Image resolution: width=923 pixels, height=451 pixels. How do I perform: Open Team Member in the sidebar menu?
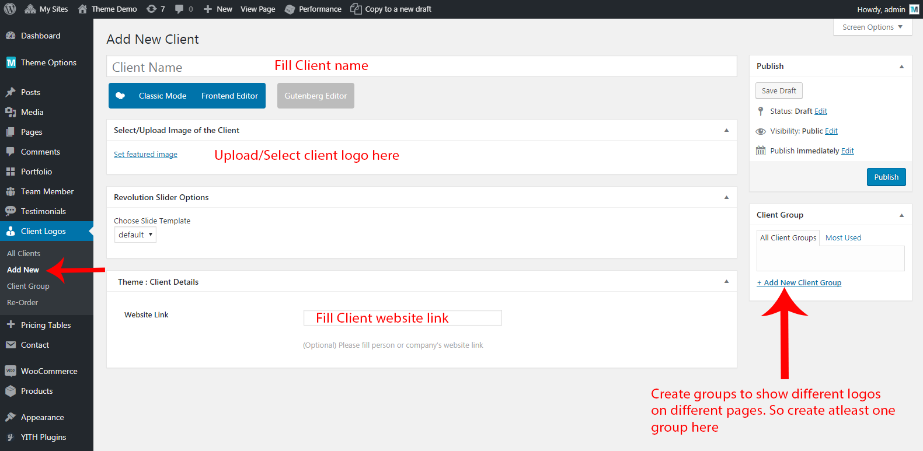(x=47, y=191)
